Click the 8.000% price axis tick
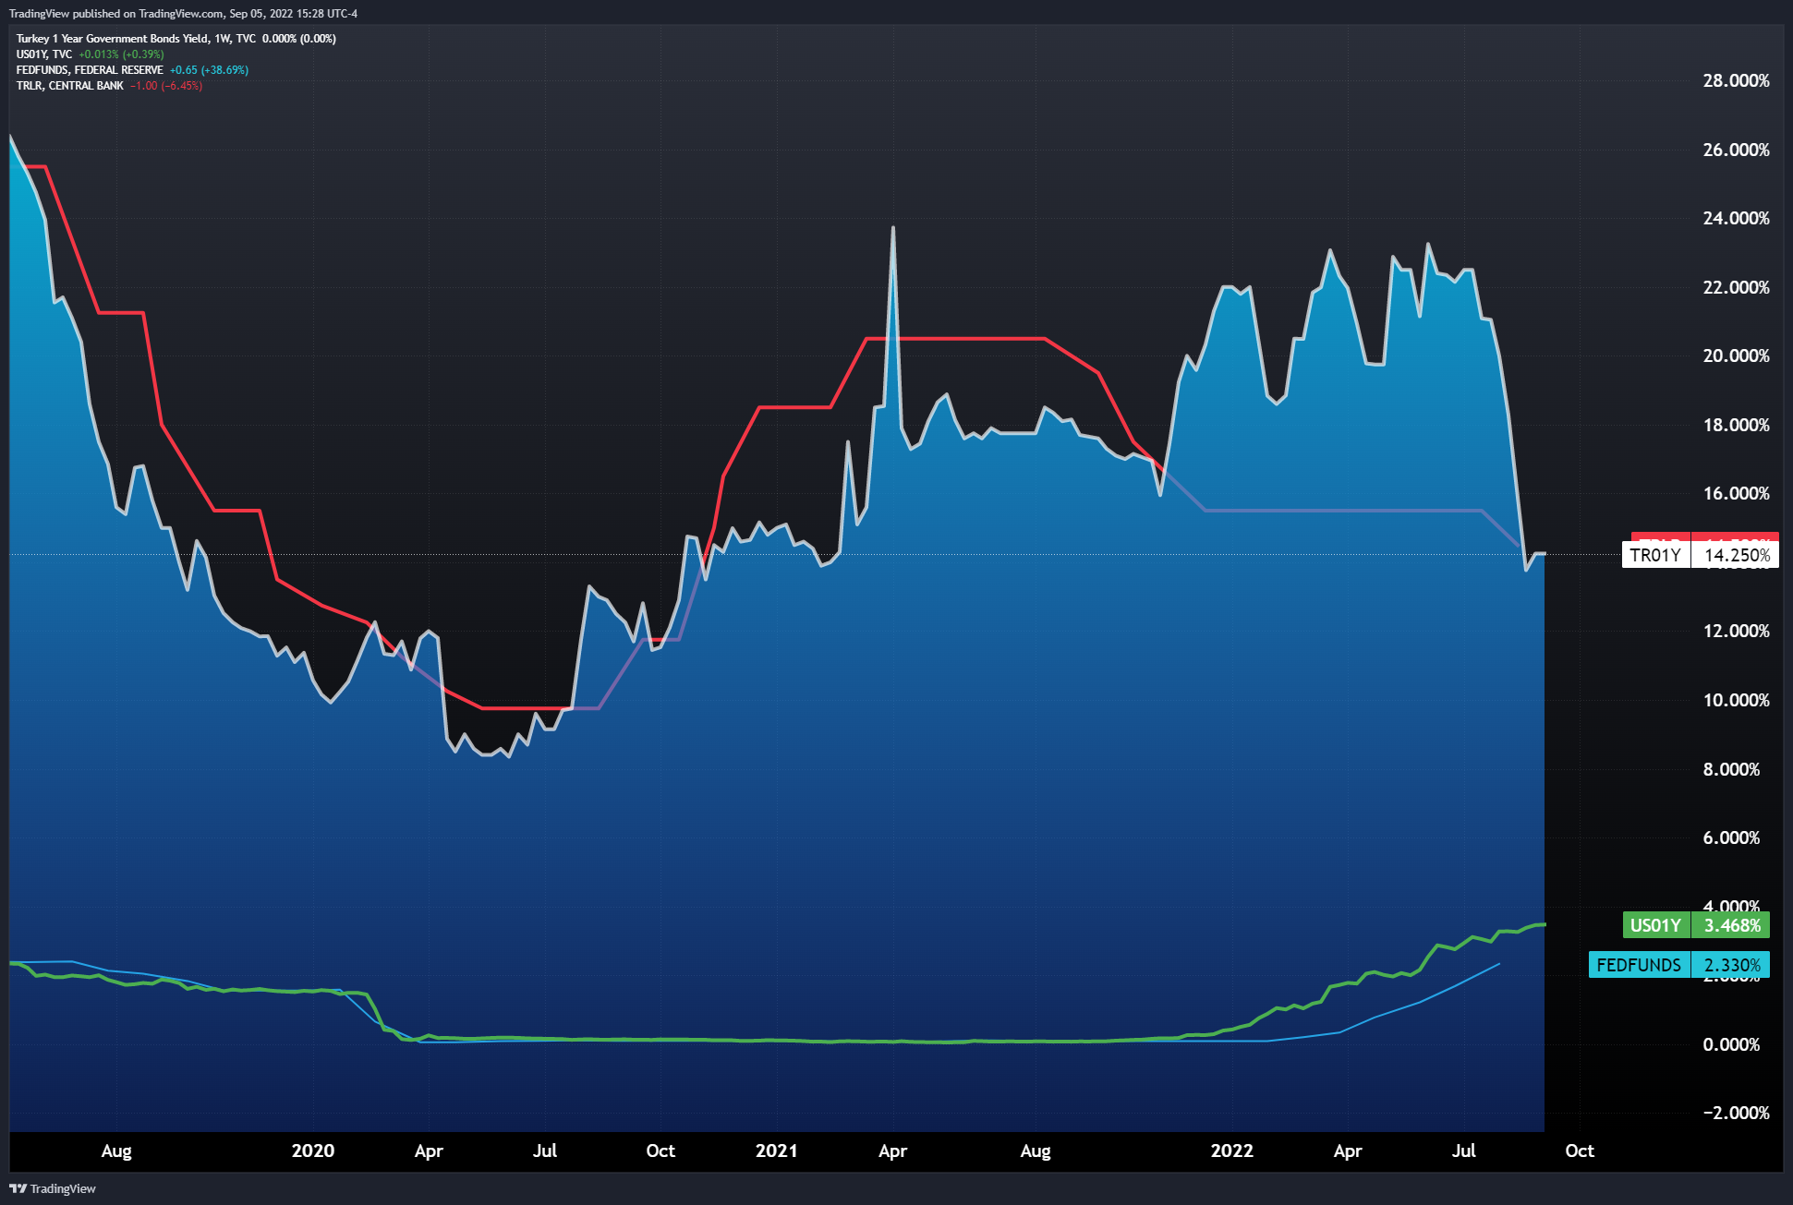Screen dimensions: 1793x1205 [x=1731, y=769]
